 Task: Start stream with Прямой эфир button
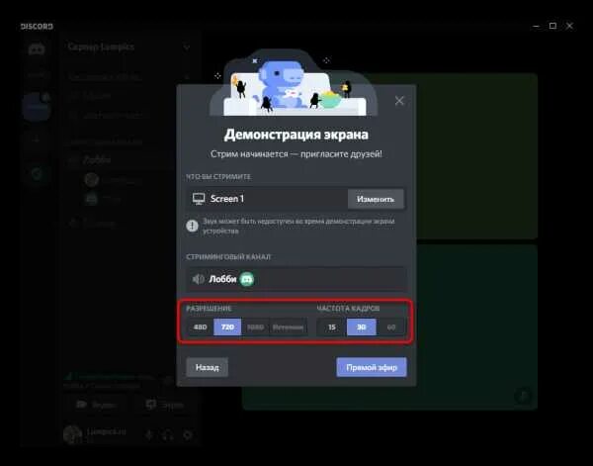coord(372,367)
